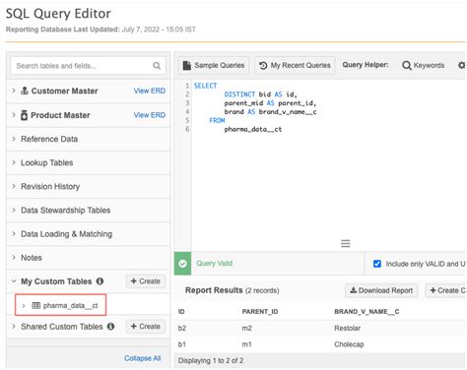
Task: Collapse the My Custom Tables section
Action: click(14, 281)
